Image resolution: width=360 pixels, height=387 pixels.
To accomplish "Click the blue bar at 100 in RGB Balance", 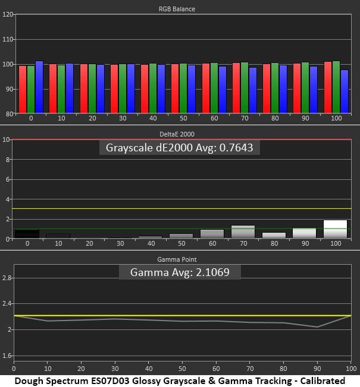I will 345,91.
